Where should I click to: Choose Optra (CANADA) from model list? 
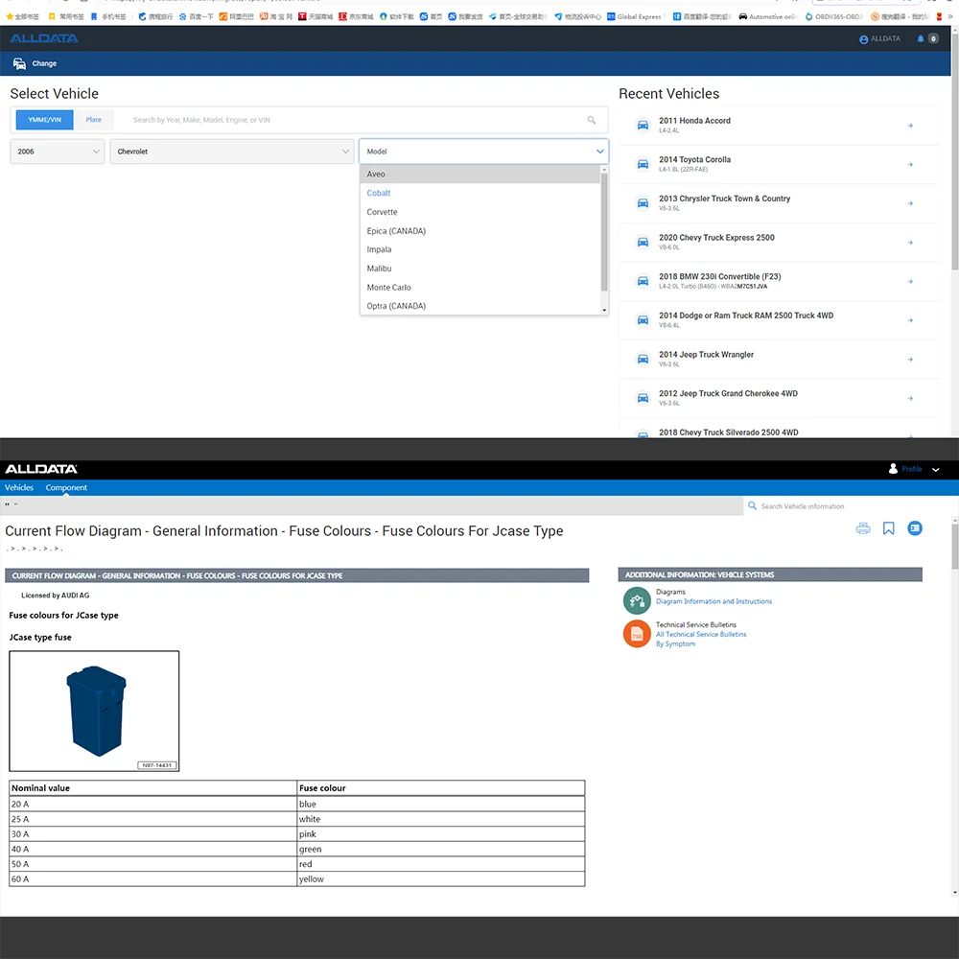coord(480,306)
